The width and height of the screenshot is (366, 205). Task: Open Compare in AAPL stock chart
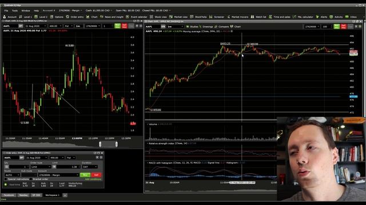[x=221, y=27]
